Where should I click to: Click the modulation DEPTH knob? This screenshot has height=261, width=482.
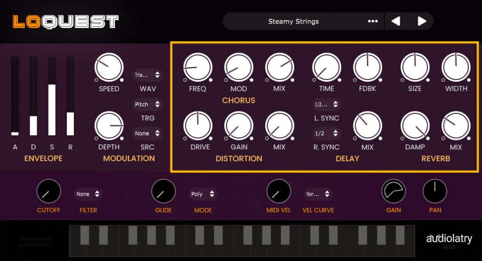109,126
